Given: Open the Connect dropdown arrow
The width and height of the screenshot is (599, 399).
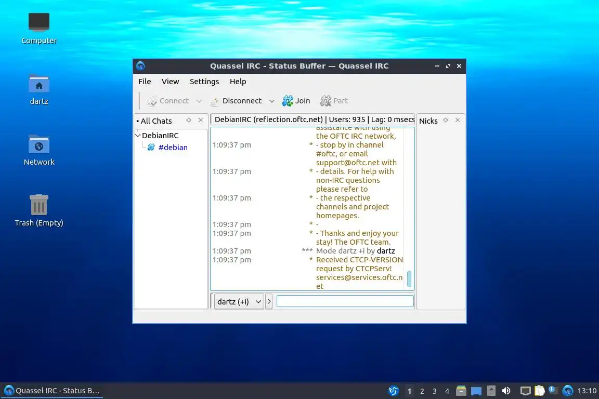Looking at the screenshot, I should 199,101.
